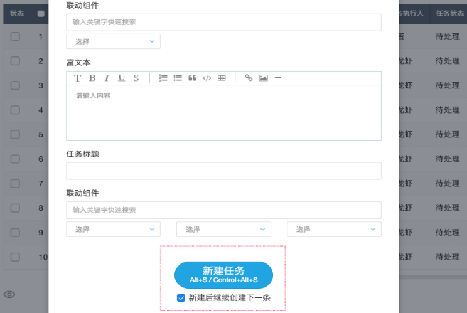The height and width of the screenshot is (313, 467).
Task: Uncheck 新建后继续创建下一条 checkbox
Action: (181, 298)
